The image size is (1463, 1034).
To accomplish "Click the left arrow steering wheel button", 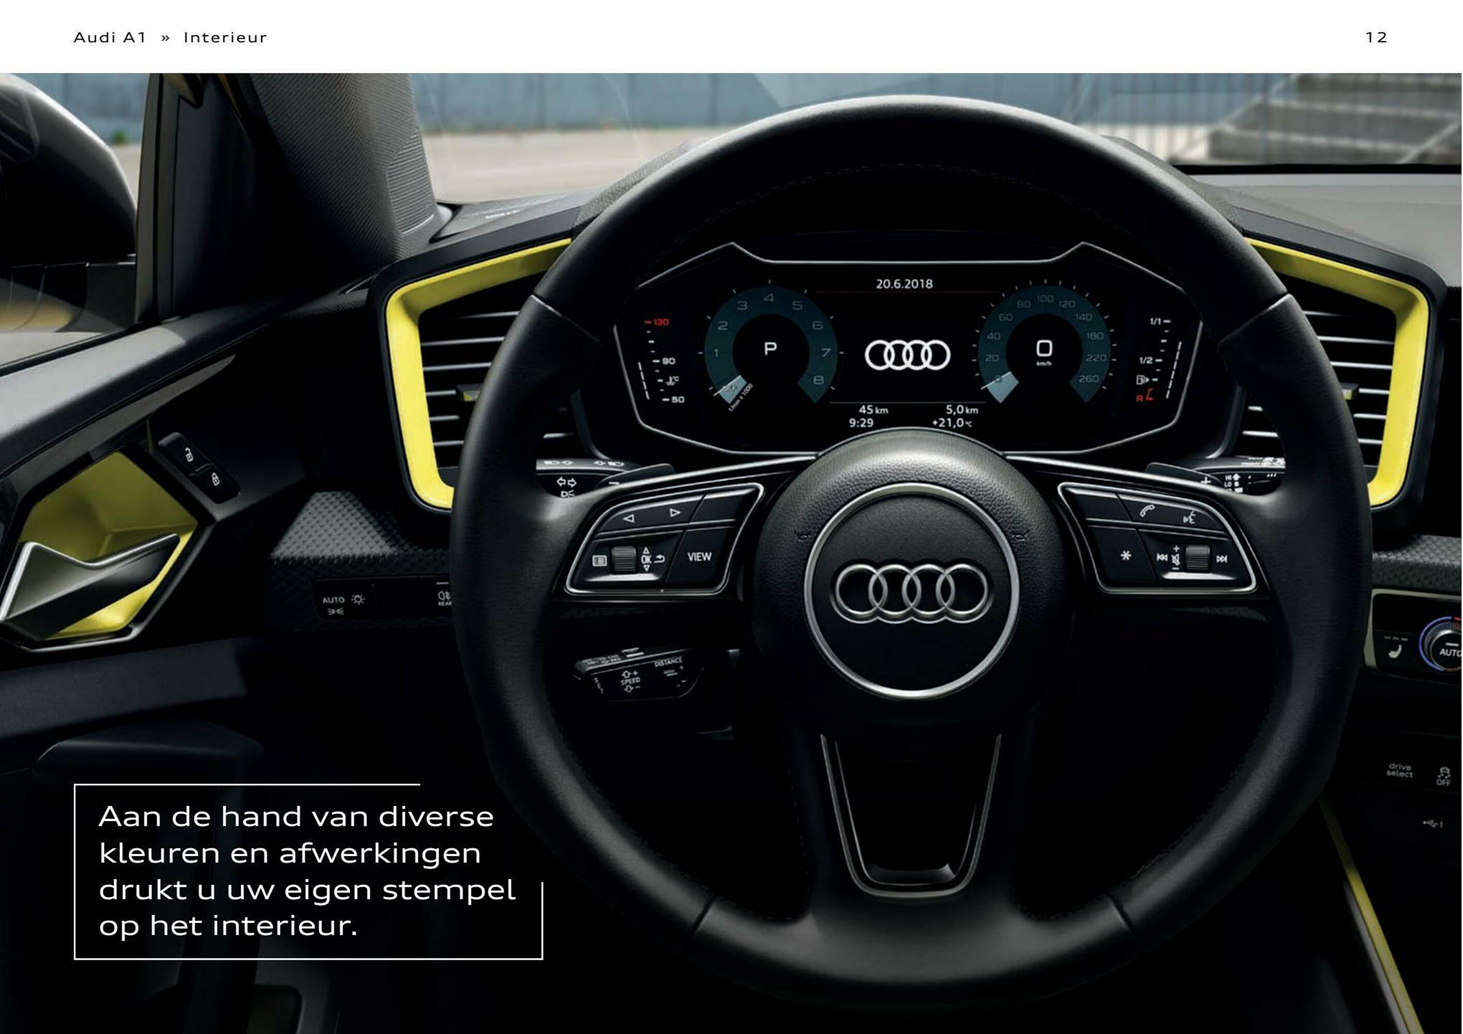I will [628, 518].
